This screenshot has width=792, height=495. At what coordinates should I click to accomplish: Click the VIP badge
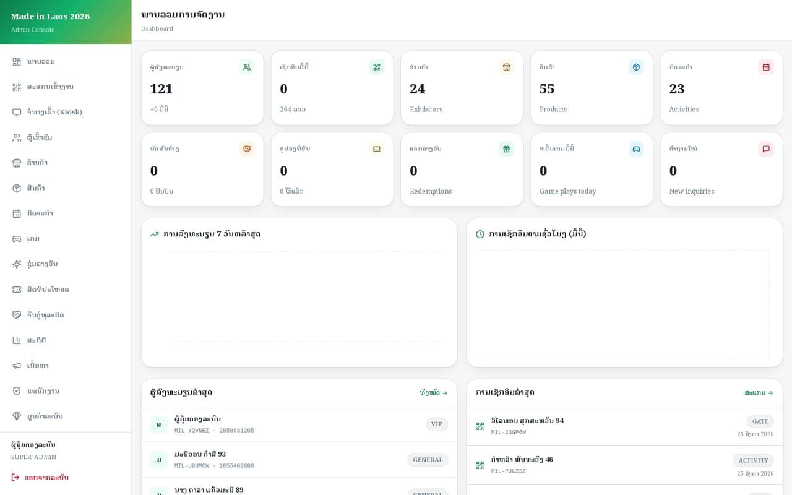(x=437, y=424)
